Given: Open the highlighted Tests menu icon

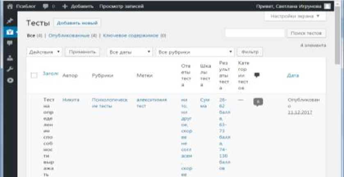Looking at the screenshot, I should coord(10,32).
